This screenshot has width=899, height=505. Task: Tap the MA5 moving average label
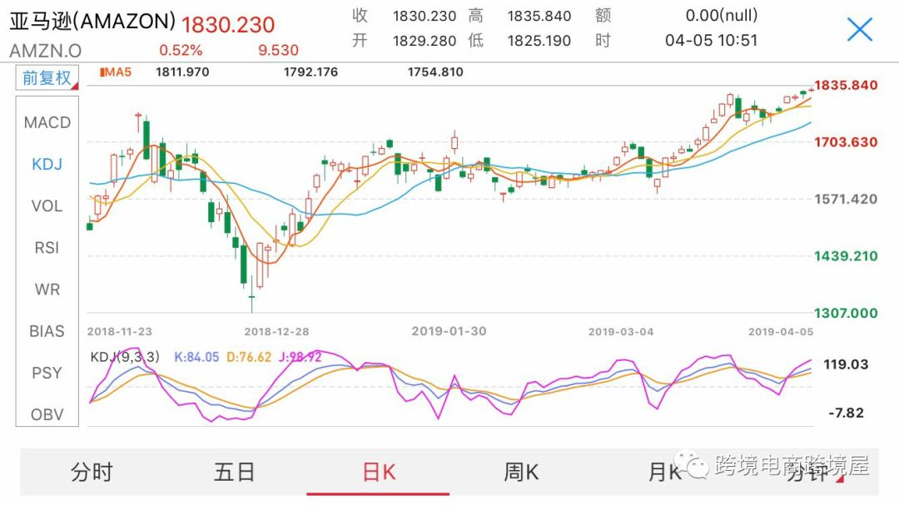pyautogui.click(x=116, y=72)
